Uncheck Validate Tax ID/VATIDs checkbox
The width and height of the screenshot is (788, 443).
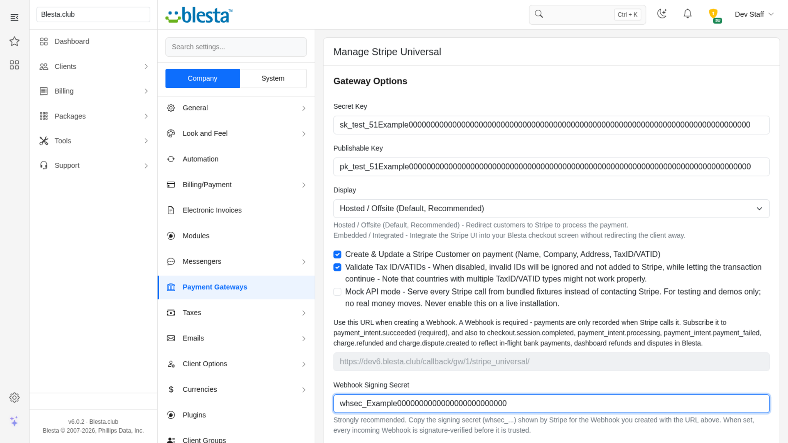(337, 267)
